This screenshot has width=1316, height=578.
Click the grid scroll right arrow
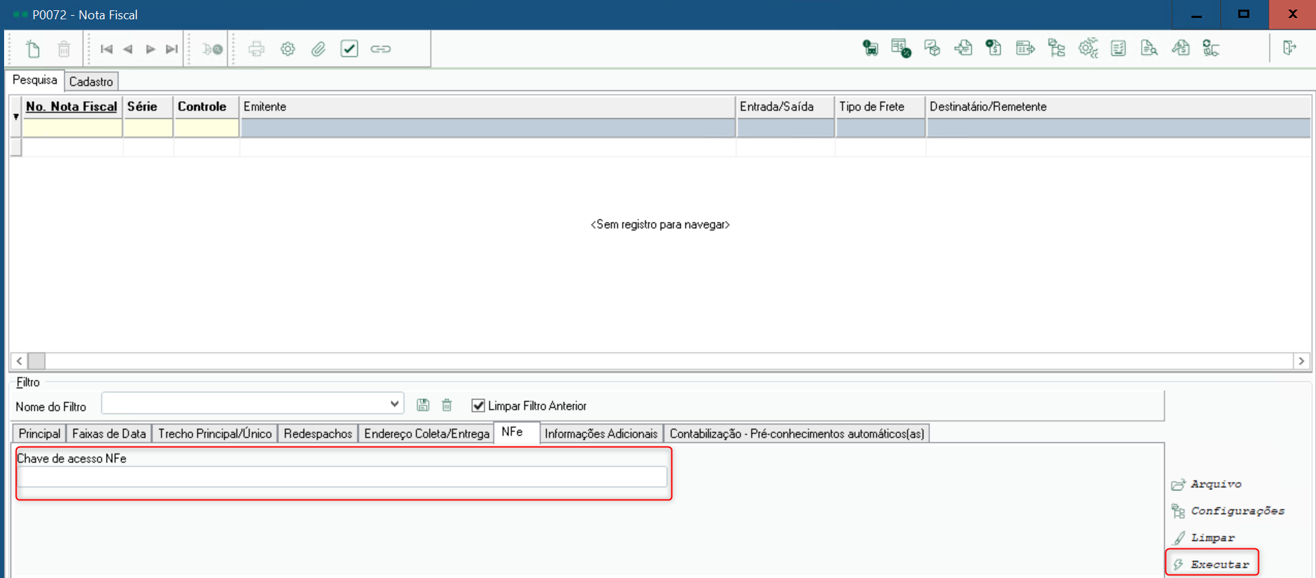tap(1301, 361)
